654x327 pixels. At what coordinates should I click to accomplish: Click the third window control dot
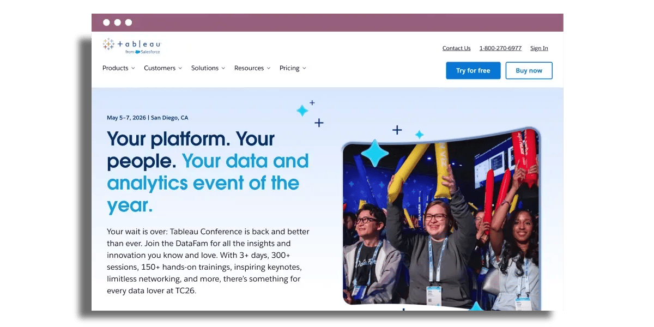click(128, 22)
